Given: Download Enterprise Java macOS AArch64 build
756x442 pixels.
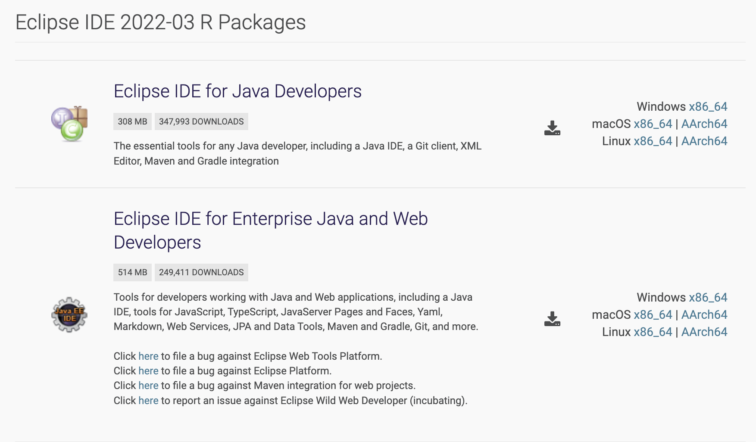Looking at the screenshot, I should click(x=704, y=314).
